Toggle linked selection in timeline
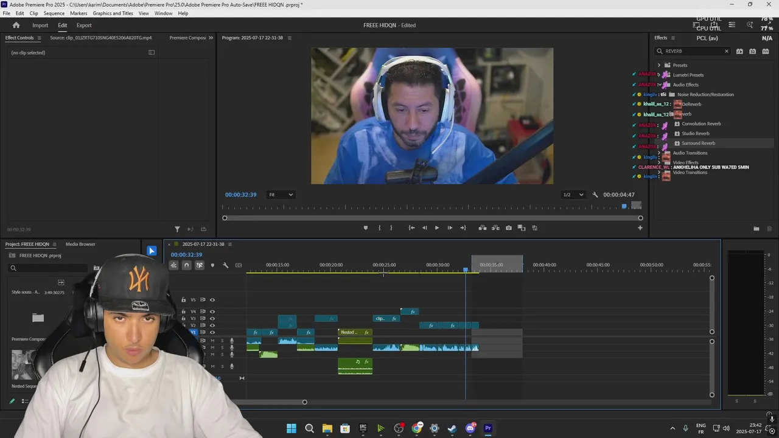Image resolution: width=779 pixels, height=438 pixels. [199, 265]
